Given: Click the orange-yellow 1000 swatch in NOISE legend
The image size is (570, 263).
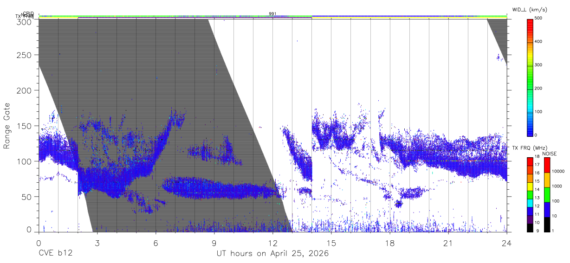Looking at the screenshot, I should point(547,180).
